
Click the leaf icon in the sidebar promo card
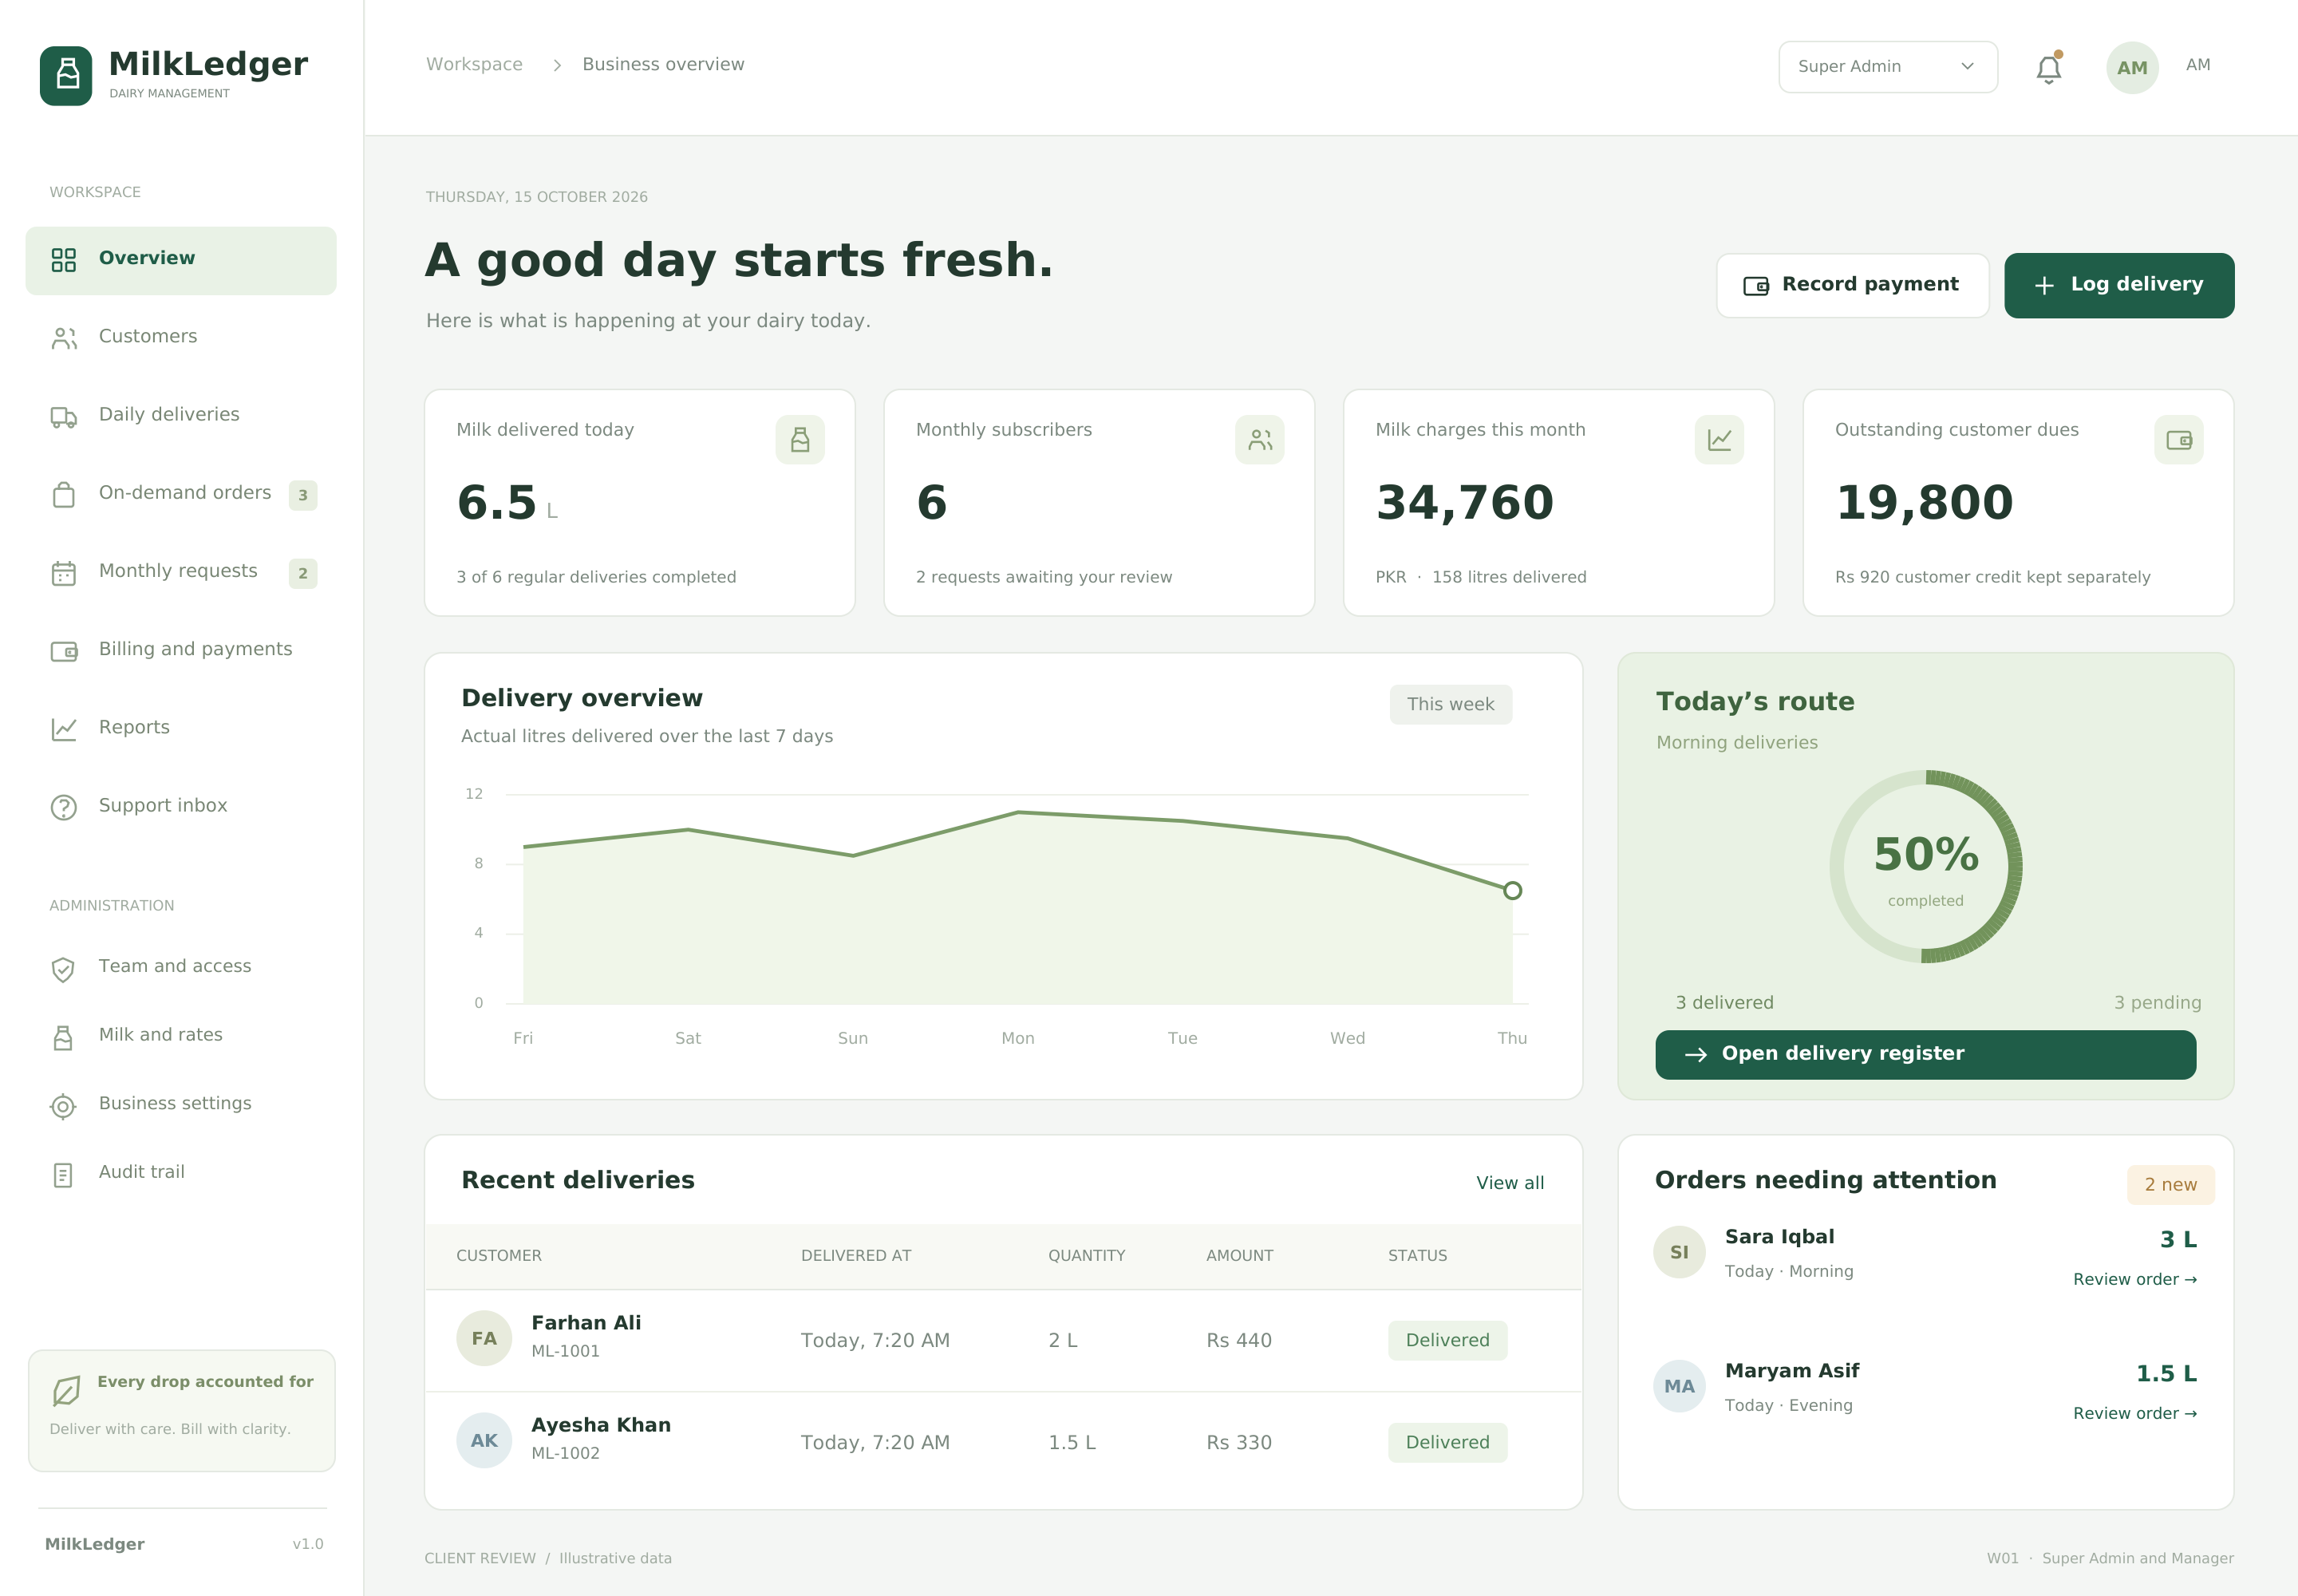tap(66, 1390)
